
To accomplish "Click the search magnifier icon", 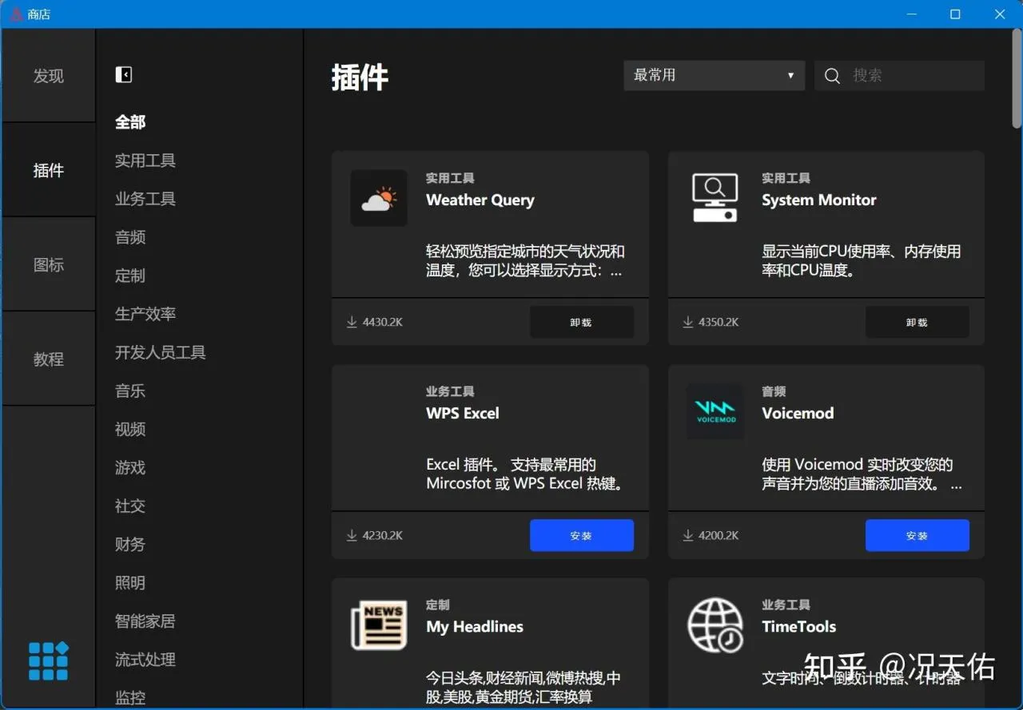I will click(832, 76).
